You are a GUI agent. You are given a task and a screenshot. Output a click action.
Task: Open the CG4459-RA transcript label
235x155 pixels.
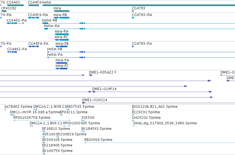tap(38, 15)
